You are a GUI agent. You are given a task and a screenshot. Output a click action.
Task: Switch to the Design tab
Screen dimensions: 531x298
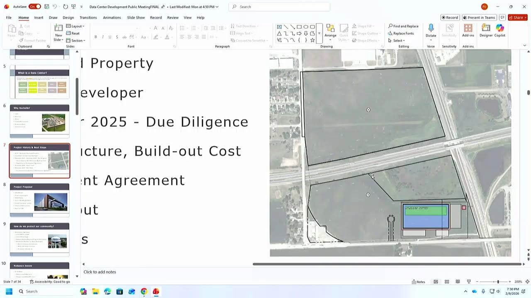[68, 17]
